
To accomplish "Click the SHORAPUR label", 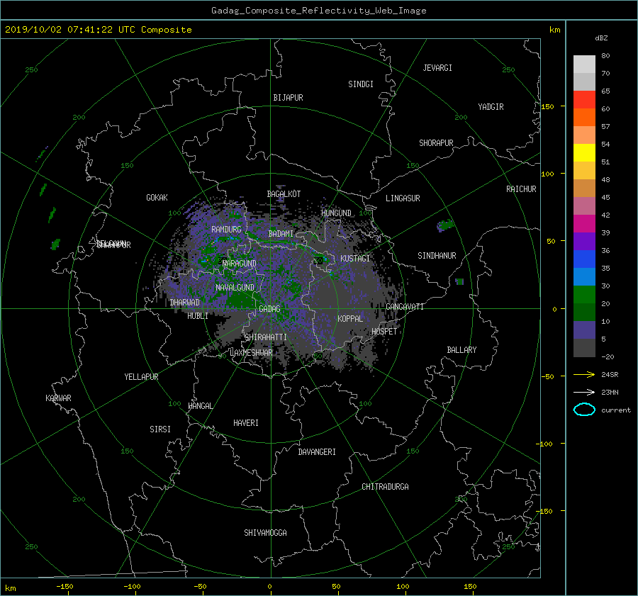I will (436, 143).
